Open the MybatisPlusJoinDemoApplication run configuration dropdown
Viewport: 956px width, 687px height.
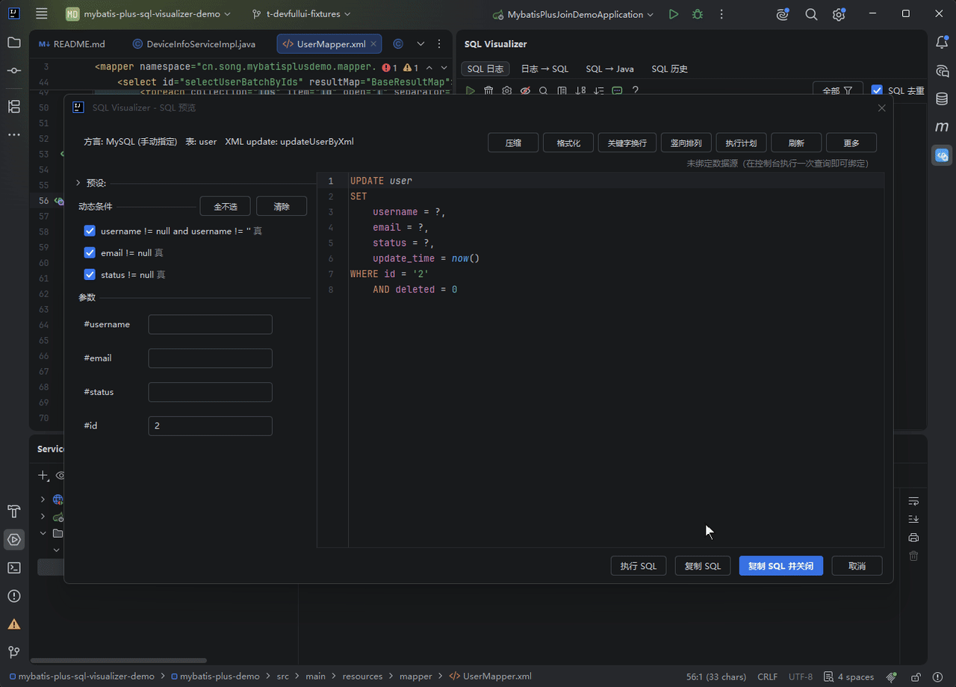click(573, 14)
